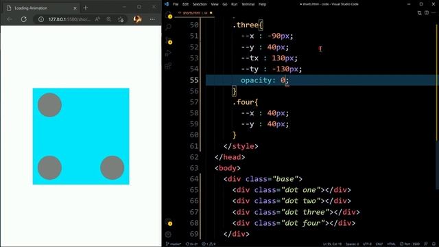View site information icon in address bar
Image resolution: width=439 pixels, height=247 pixels.
(x=41, y=19)
